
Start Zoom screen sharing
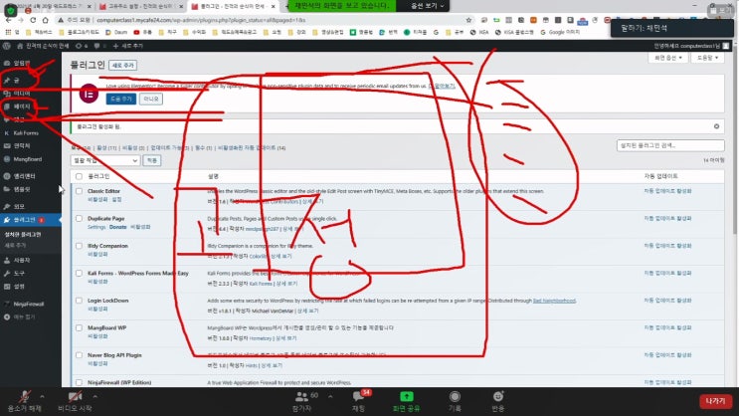pos(406,401)
